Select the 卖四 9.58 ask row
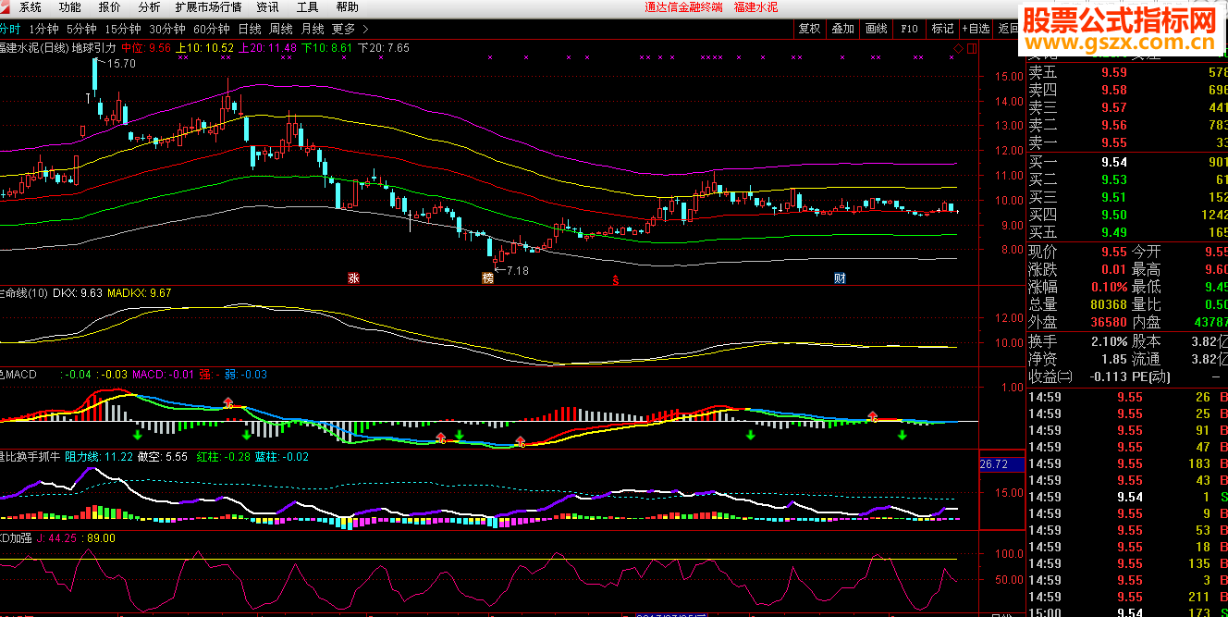Viewport: 1228px width, 617px height. pyautogui.click(x=1128, y=91)
